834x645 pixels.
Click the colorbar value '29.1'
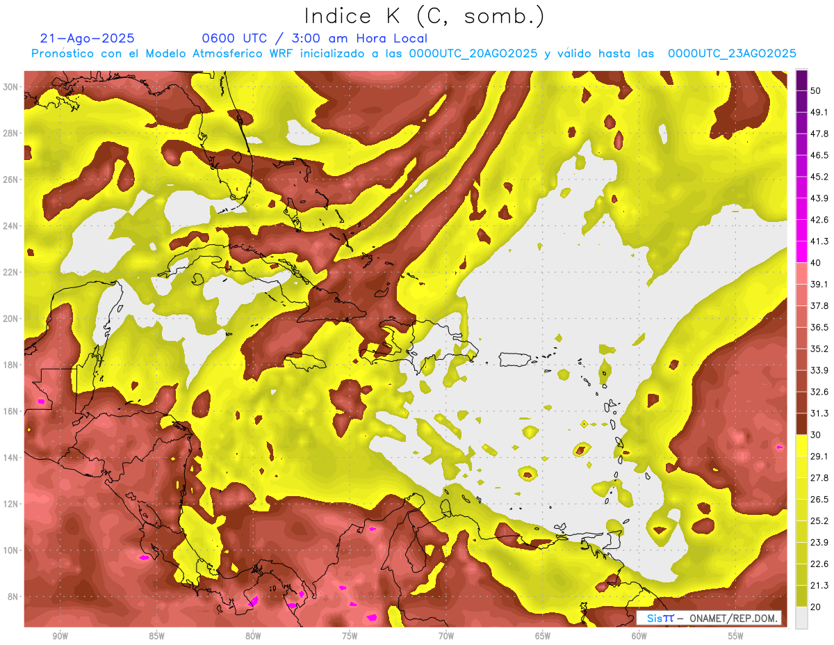click(x=819, y=456)
